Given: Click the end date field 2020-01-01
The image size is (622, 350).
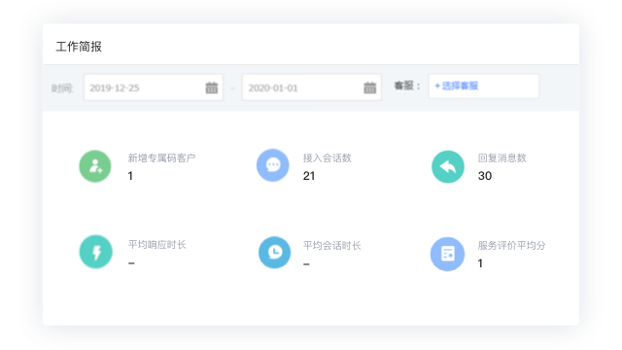Looking at the screenshot, I should coord(312,87).
